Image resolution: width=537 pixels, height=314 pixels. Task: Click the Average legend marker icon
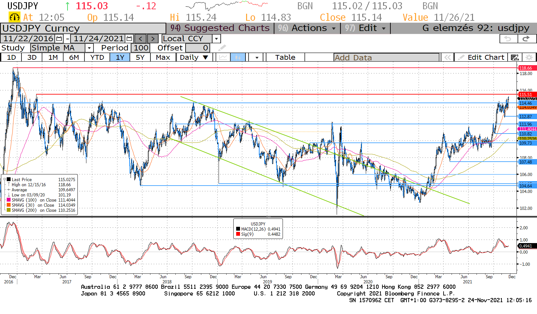[9, 190]
